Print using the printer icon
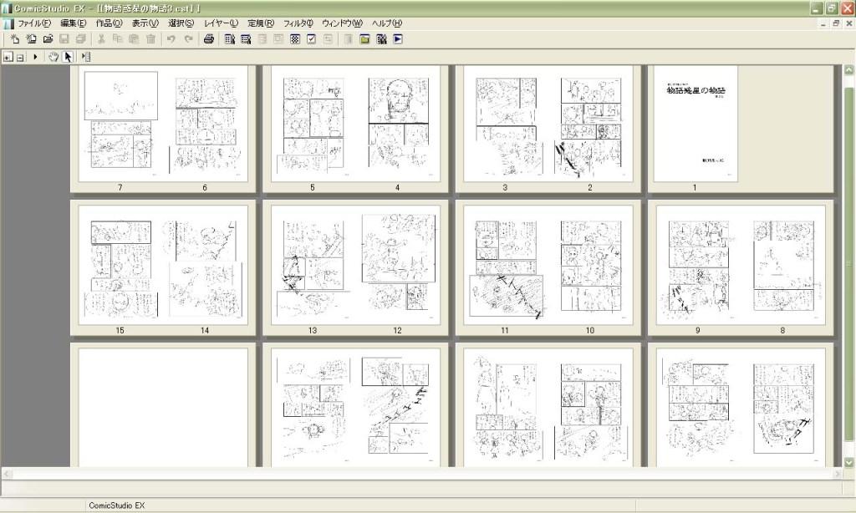The width and height of the screenshot is (856, 513). pyautogui.click(x=208, y=38)
